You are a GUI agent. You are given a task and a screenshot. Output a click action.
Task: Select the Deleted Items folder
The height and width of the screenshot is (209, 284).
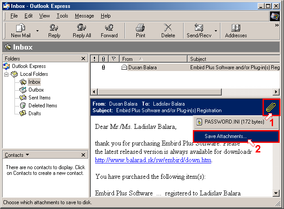[43, 106]
